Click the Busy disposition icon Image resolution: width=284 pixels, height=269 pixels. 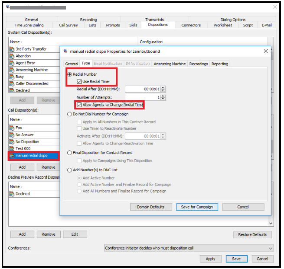(x=12, y=77)
